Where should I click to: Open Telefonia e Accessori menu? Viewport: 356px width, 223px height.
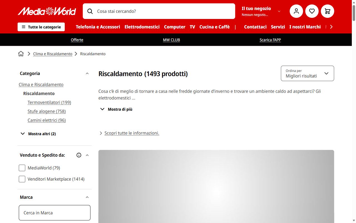tap(98, 27)
